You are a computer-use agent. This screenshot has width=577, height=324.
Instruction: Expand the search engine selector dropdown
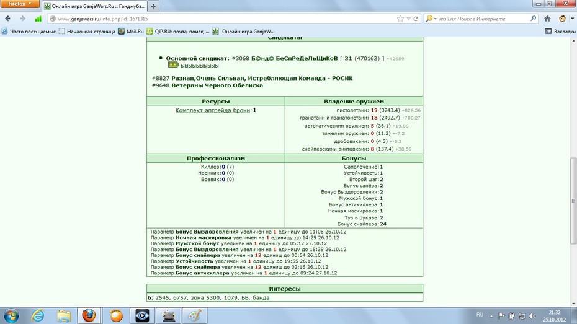point(431,19)
